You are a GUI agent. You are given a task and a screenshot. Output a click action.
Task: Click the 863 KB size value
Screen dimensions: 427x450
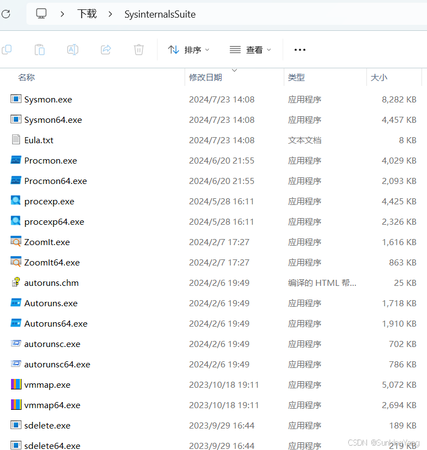tap(403, 263)
